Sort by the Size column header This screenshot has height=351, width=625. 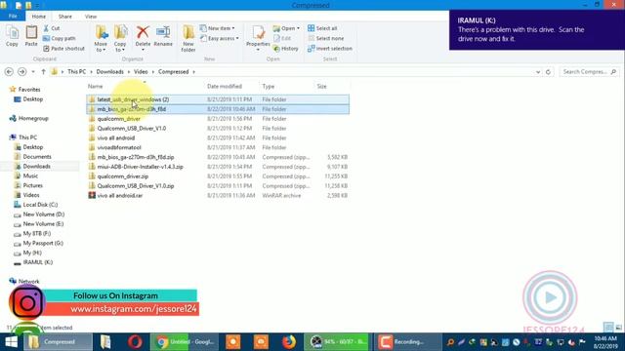tap(321, 87)
